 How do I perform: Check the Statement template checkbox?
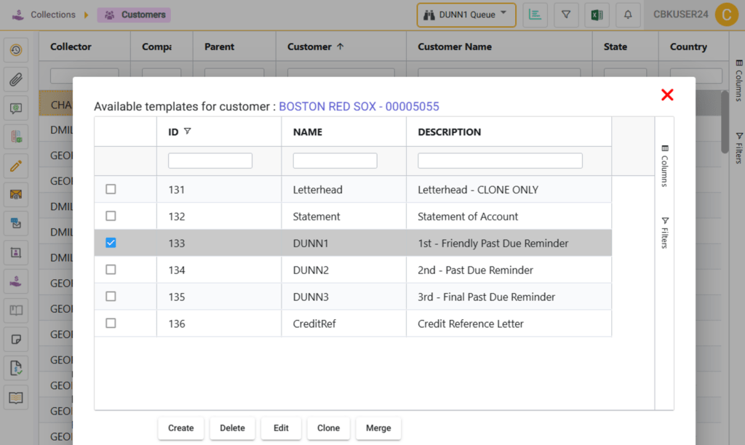pos(111,216)
